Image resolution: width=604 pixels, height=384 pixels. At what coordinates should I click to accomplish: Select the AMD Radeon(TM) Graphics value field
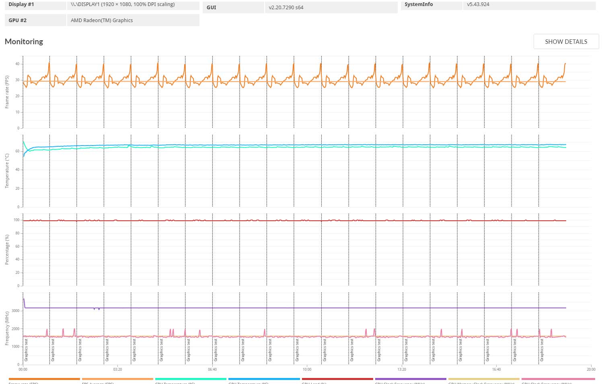click(133, 21)
